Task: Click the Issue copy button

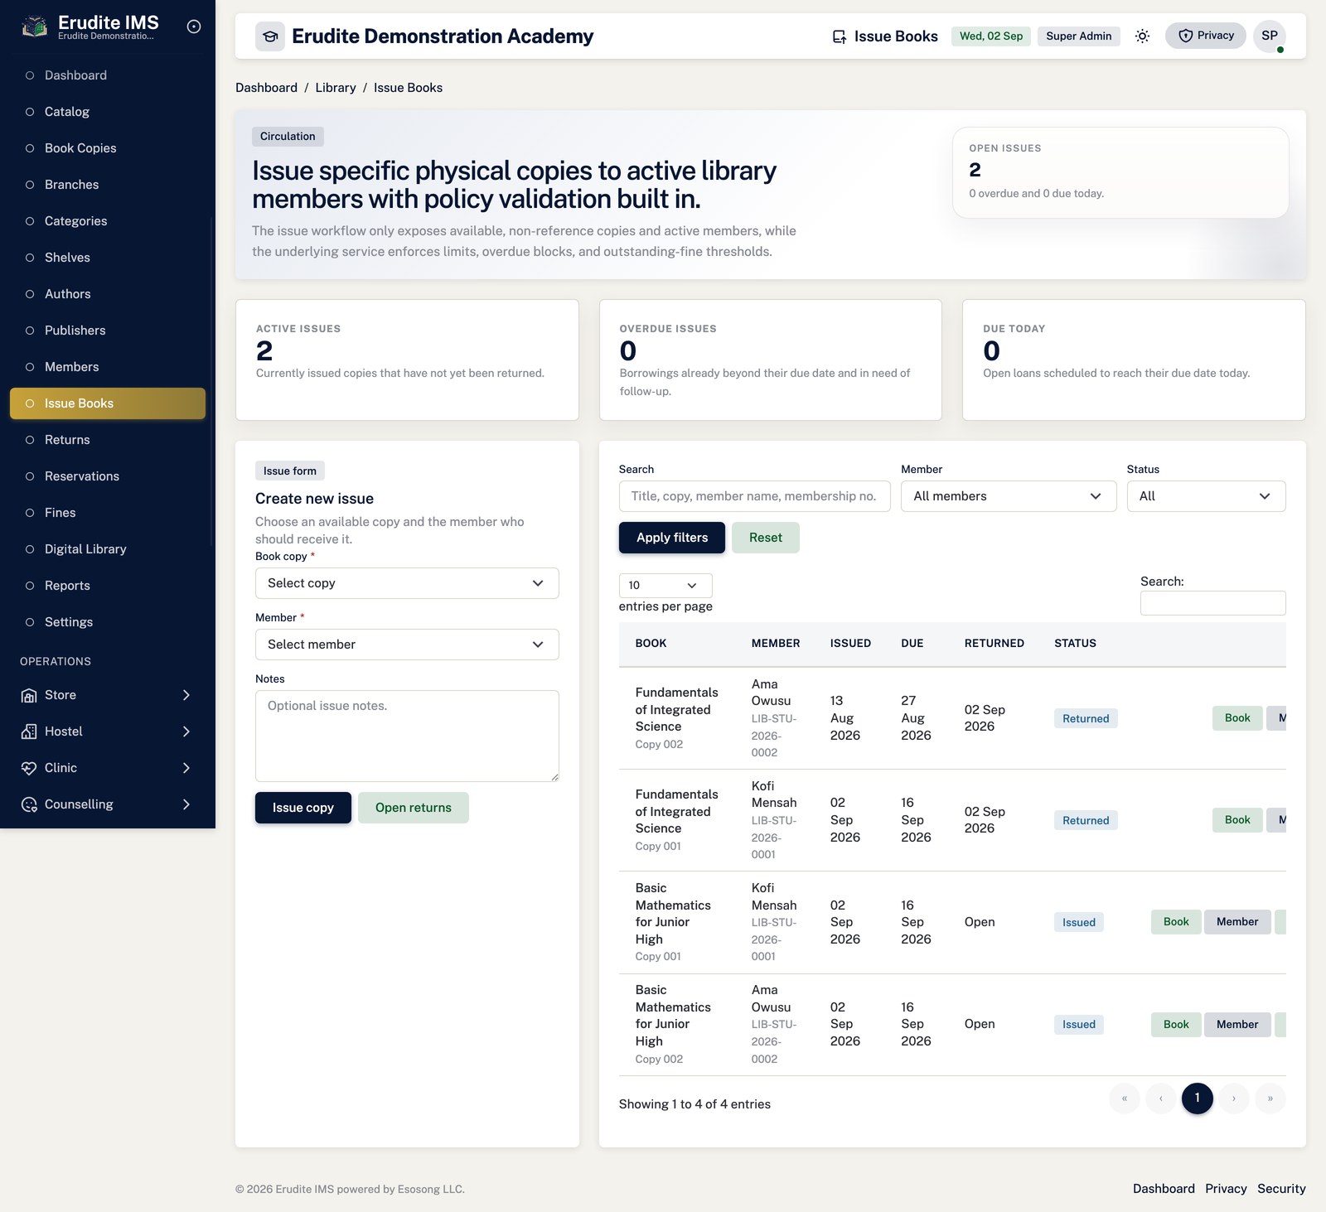Action: click(x=303, y=808)
